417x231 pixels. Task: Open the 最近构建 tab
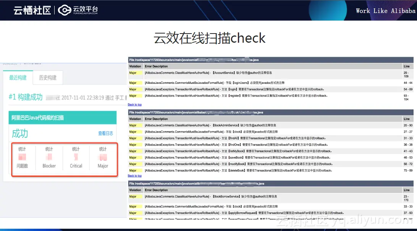[18, 77]
